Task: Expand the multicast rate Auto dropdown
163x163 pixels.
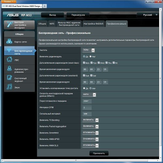Action: pyautogui.click(x=89, y=95)
